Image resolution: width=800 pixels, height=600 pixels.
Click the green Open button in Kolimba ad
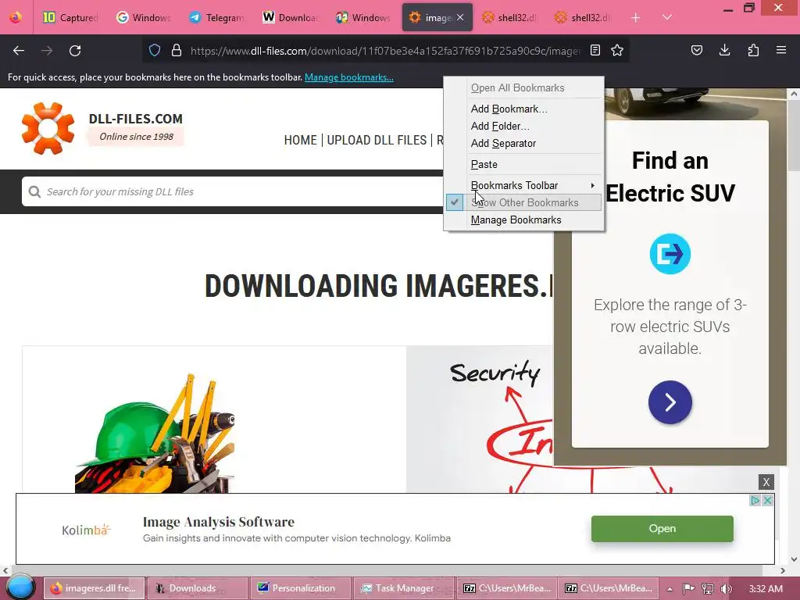point(662,529)
